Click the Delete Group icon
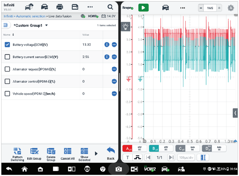239x176 pixels. click(x=51, y=151)
